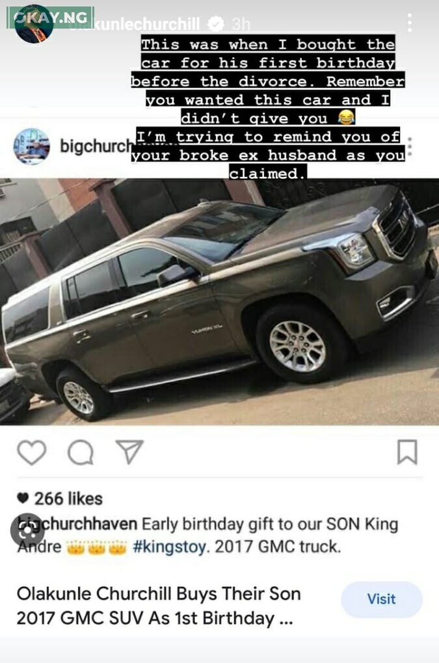Open story options three-dot menu
The width and height of the screenshot is (439, 663).
[409, 22]
